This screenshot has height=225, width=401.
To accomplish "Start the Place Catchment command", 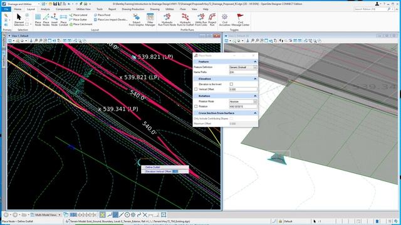I will click(x=81, y=24).
